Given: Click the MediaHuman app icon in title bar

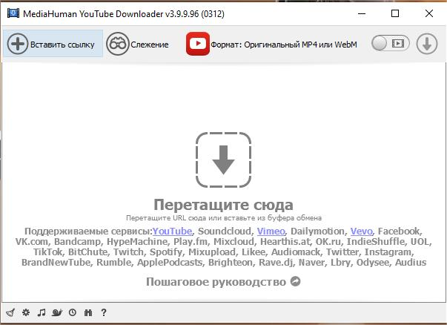Looking at the screenshot, I should [x=13, y=13].
